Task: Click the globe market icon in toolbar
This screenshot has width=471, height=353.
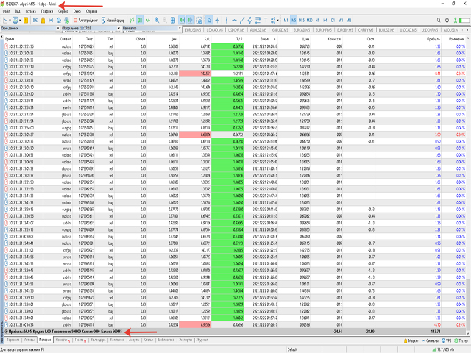Action: coord(67,20)
